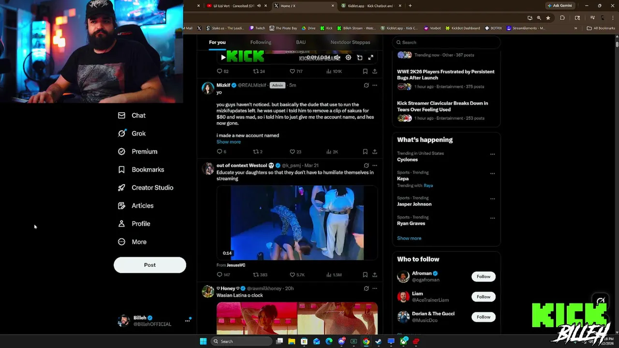This screenshot has width=619, height=348.
Task: Open Grok in the sidebar
Action: [x=132, y=133]
